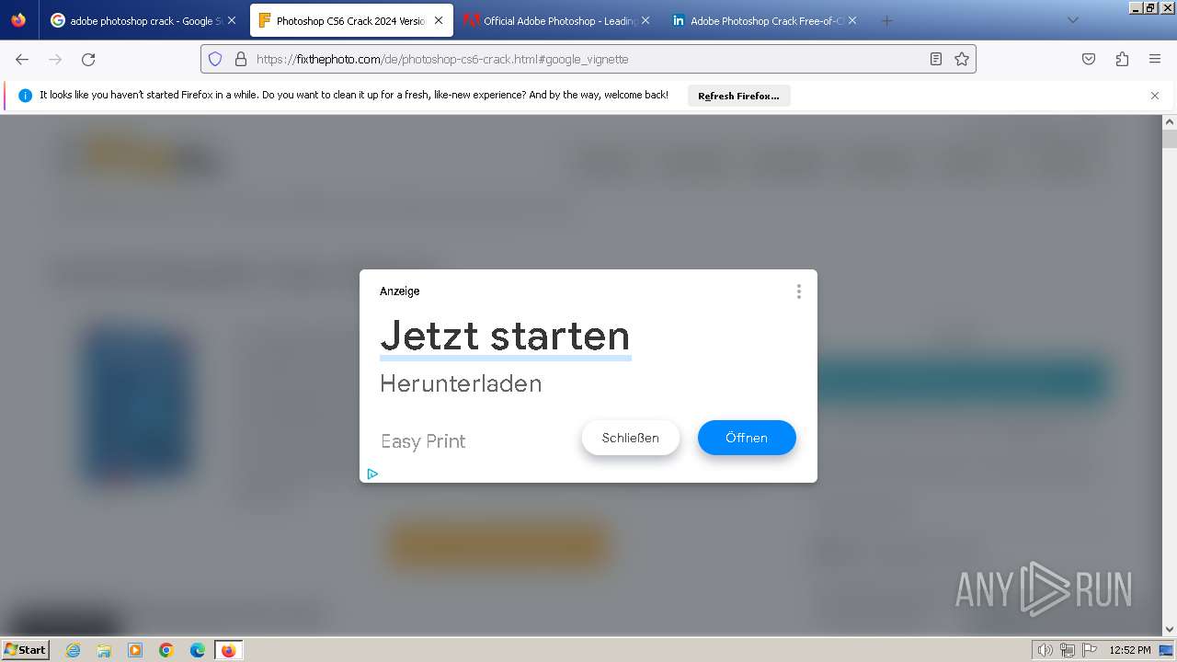Open the pinned Firefox view tab
Viewport: 1177px width, 662px height.
point(18,20)
